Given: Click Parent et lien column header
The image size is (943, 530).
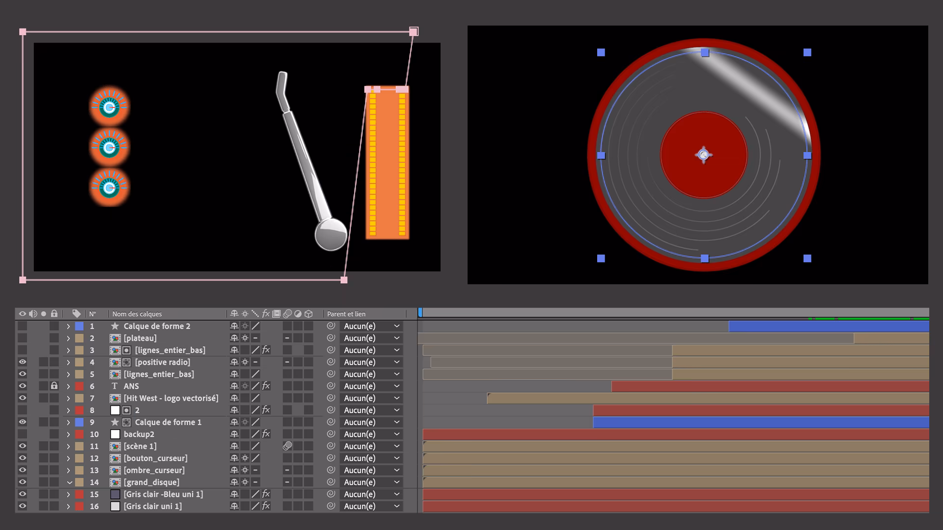Looking at the screenshot, I should [x=346, y=314].
